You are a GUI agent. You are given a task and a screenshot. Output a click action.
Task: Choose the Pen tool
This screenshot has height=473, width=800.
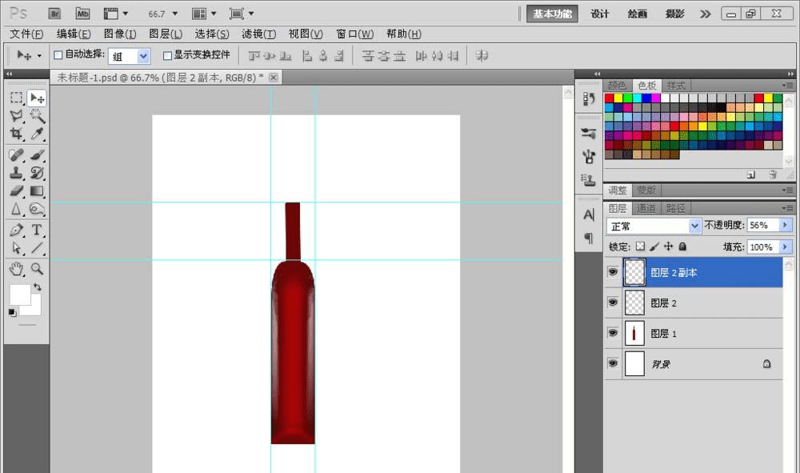click(x=16, y=230)
